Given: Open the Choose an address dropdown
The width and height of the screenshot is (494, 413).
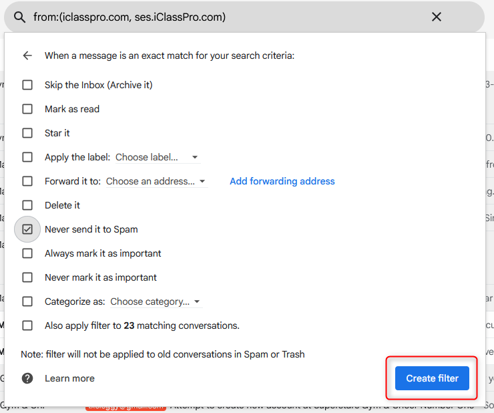Looking at the screenshot, I should [x=157, y=181].
